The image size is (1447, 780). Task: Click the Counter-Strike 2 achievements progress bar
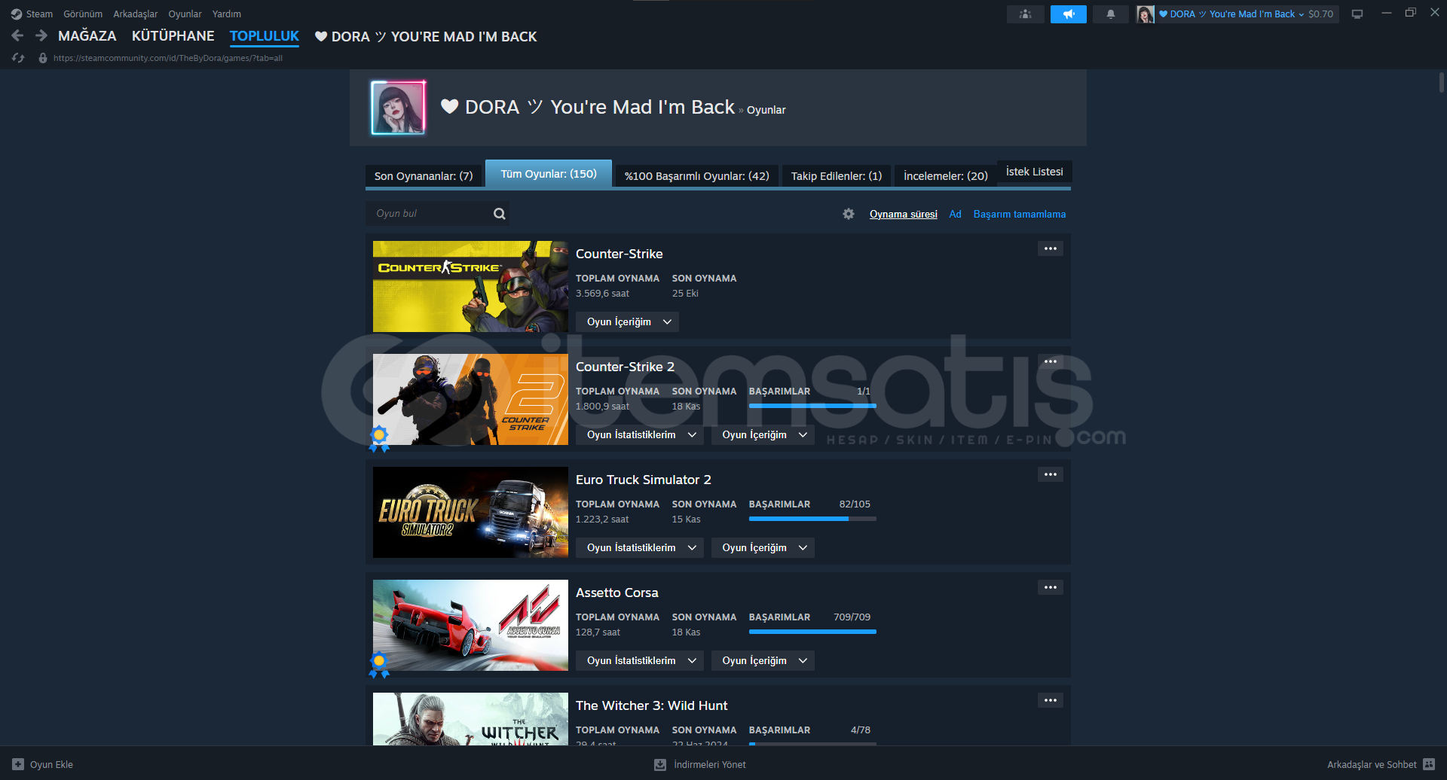pyautogui.click(x=812, y=406)
